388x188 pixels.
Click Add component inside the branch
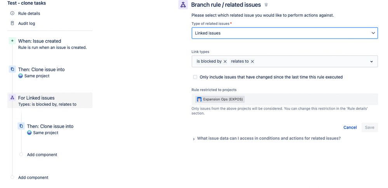pyautogui.click(x=42, y=155)
